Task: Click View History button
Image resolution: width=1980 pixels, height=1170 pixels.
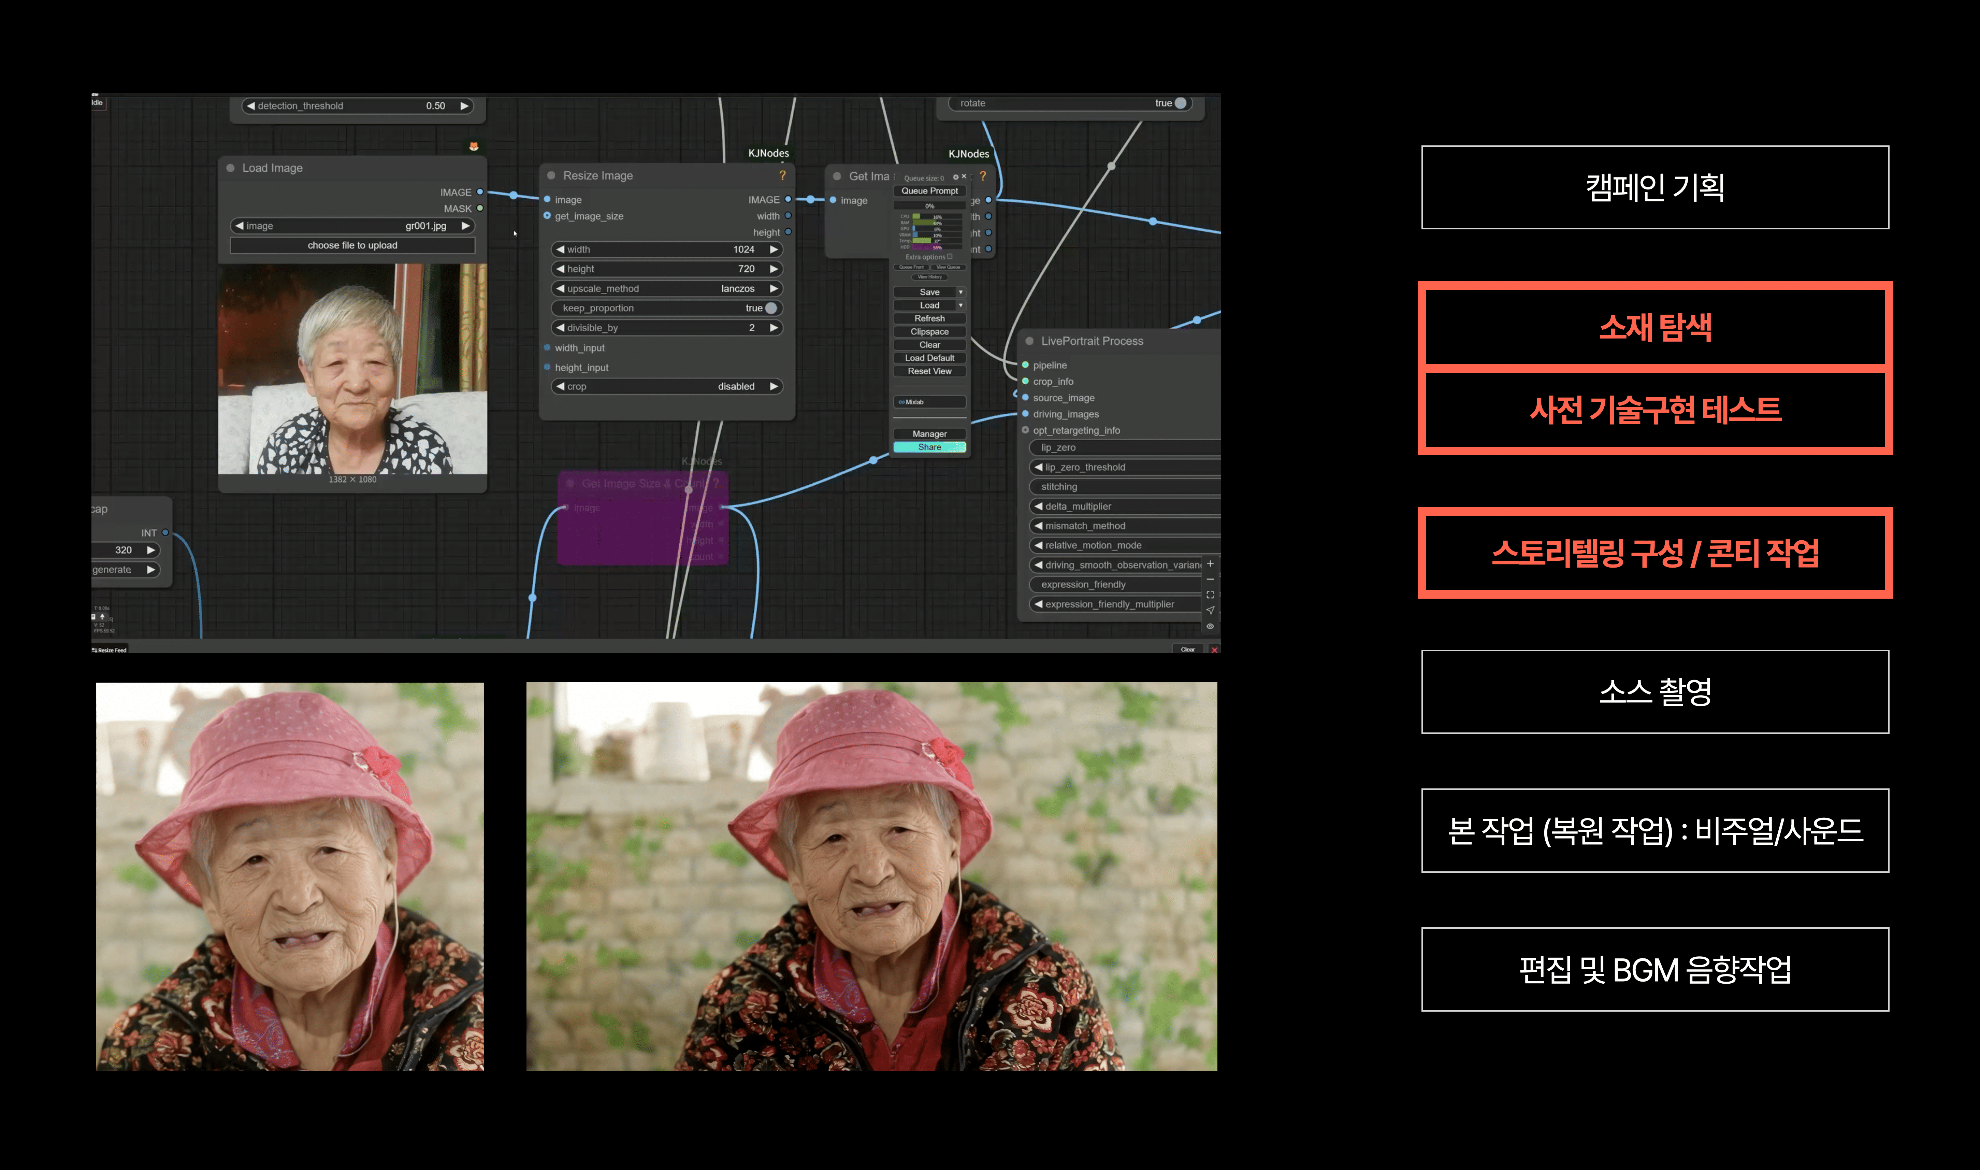Action: [x=929, y=277]
